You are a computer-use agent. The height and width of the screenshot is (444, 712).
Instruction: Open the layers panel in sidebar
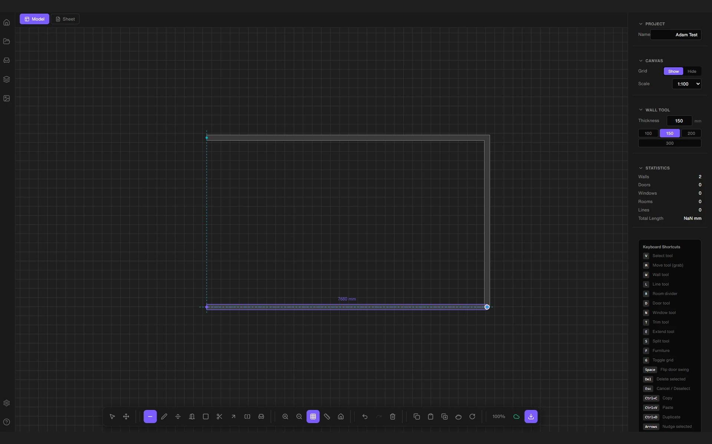coord(7,79)
